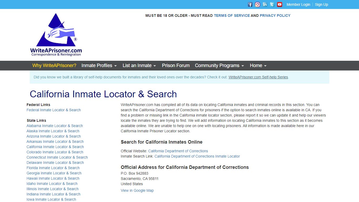Visit California Department of Corrections official website
Screen dimensions: 359x202
178,151
